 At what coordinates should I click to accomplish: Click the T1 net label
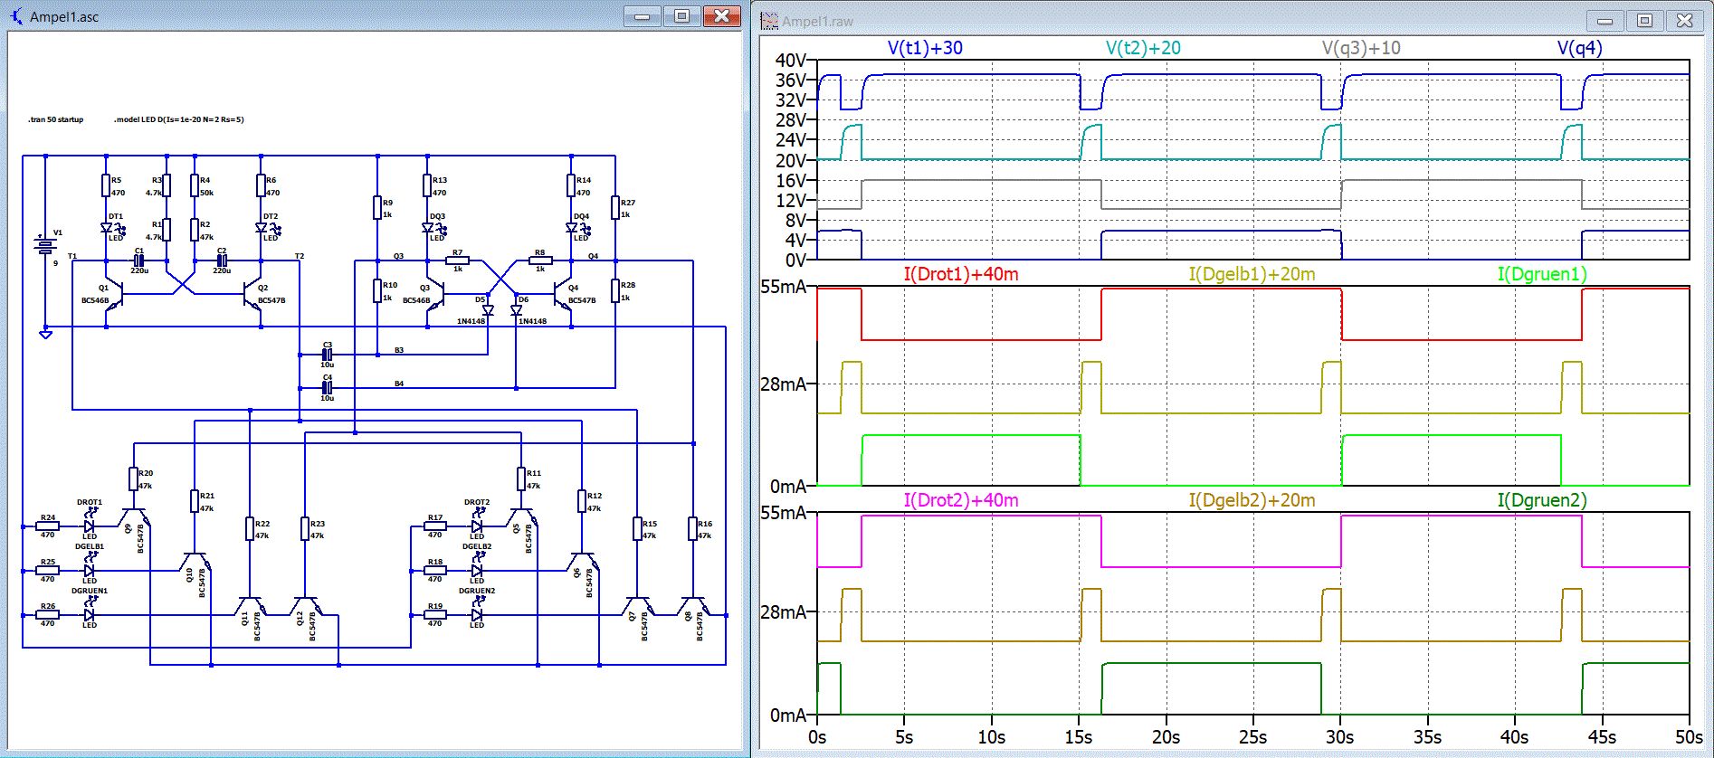[72, 256]
